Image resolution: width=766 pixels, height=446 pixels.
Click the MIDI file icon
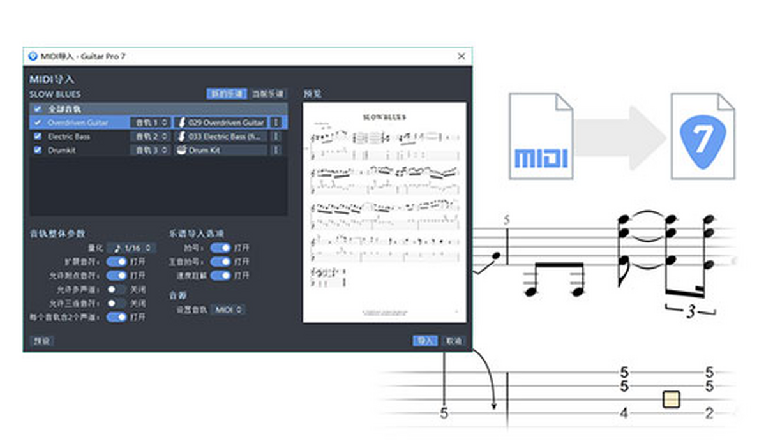click(x=541, y=136)
